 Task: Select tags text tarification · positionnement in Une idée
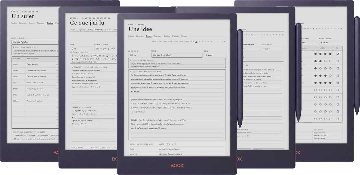click(x=169, y=149)
